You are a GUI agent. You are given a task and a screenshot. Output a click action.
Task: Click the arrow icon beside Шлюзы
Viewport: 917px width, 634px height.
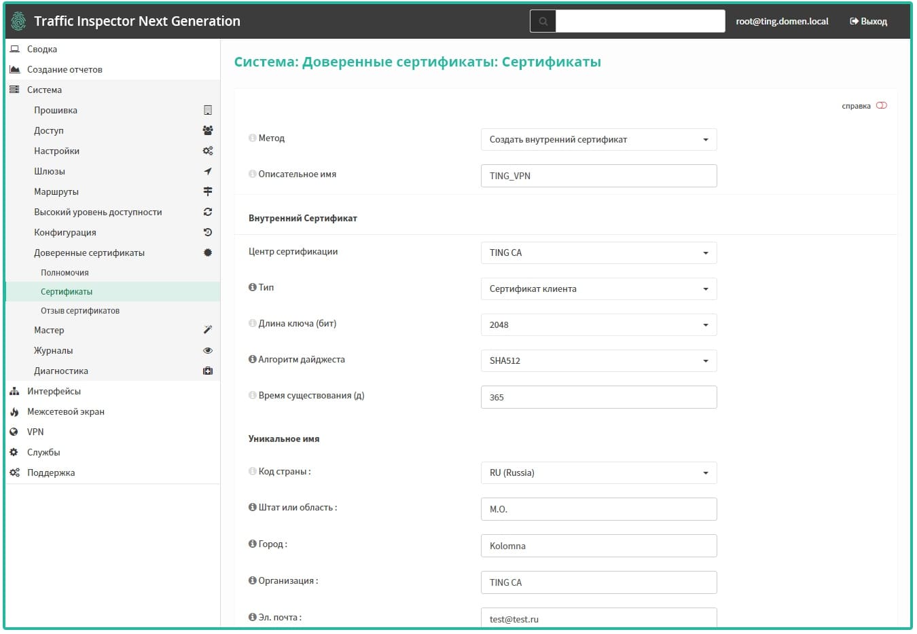pyautogui.click(x=208, y=171)
